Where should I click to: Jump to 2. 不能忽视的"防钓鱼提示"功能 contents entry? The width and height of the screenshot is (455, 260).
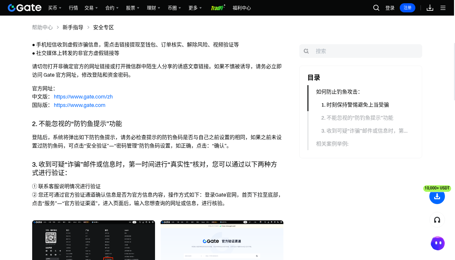pos(357,118)
